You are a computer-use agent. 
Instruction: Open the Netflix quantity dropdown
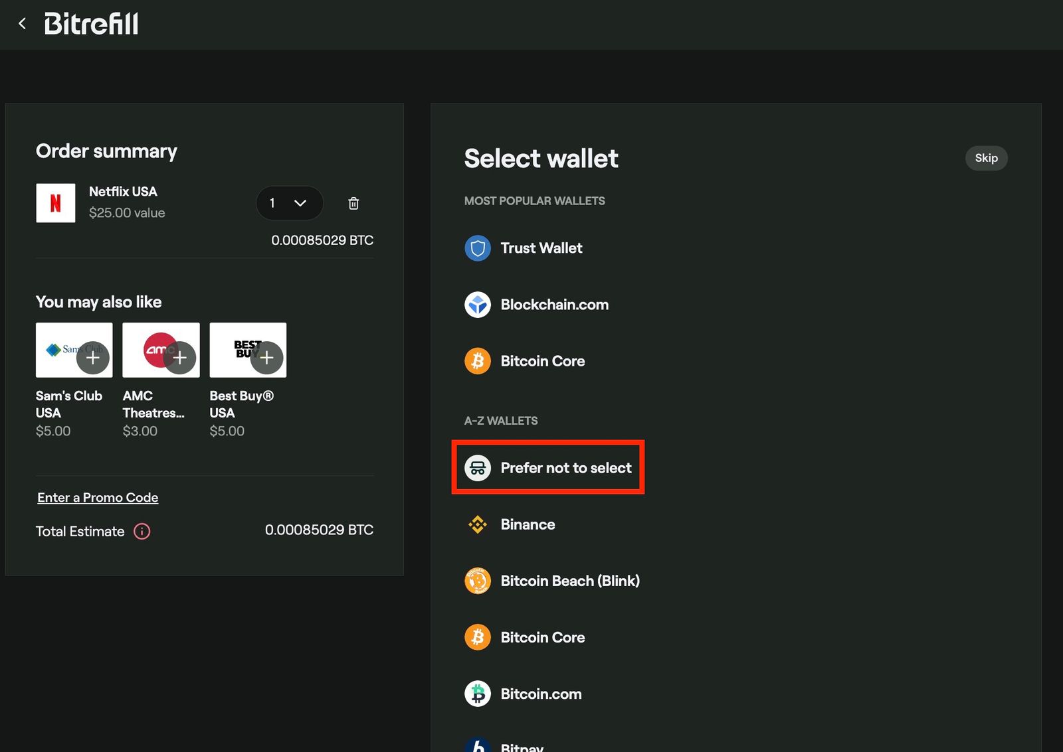(289, 203)
